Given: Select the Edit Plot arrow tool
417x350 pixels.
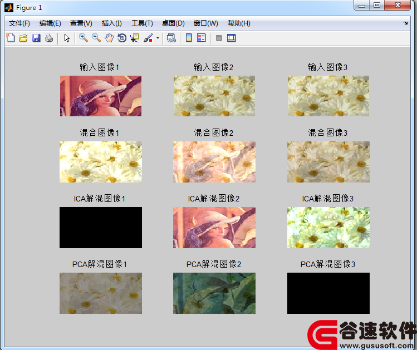Looking at the screenshot, I should tap(67, 38).
